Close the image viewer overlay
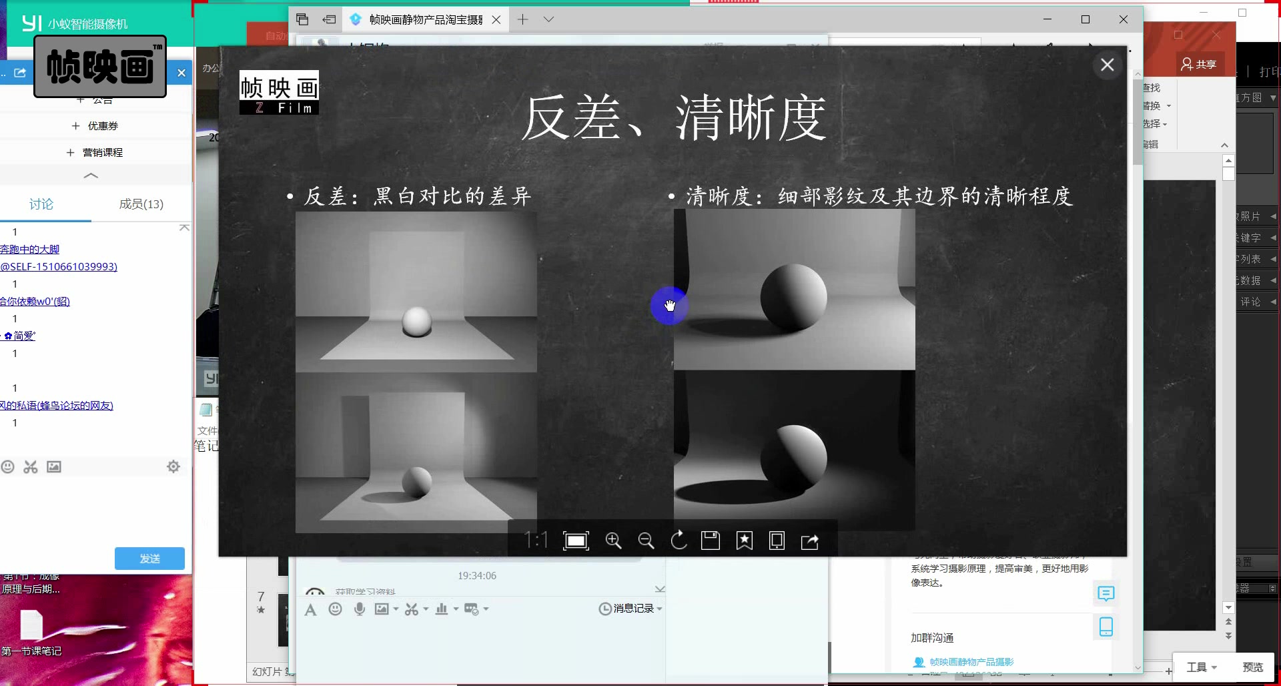The height and width of the screenshot is (686, 1281). click(x=1108, y=65)
